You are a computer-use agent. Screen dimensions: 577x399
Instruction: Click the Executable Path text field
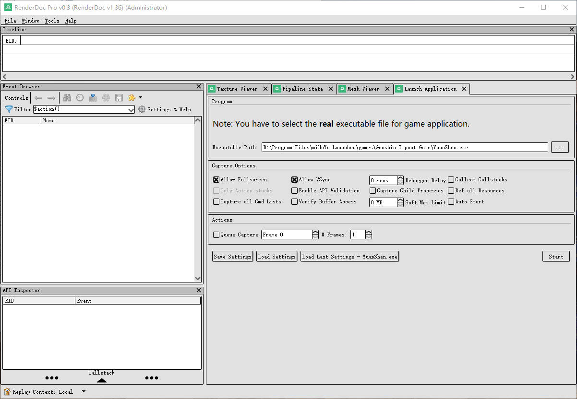click(404, 147)
